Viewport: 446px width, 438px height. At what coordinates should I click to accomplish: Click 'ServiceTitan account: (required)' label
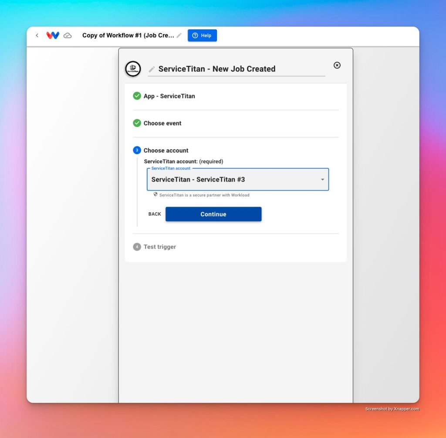pyautogui.click(x=183, y=161)
